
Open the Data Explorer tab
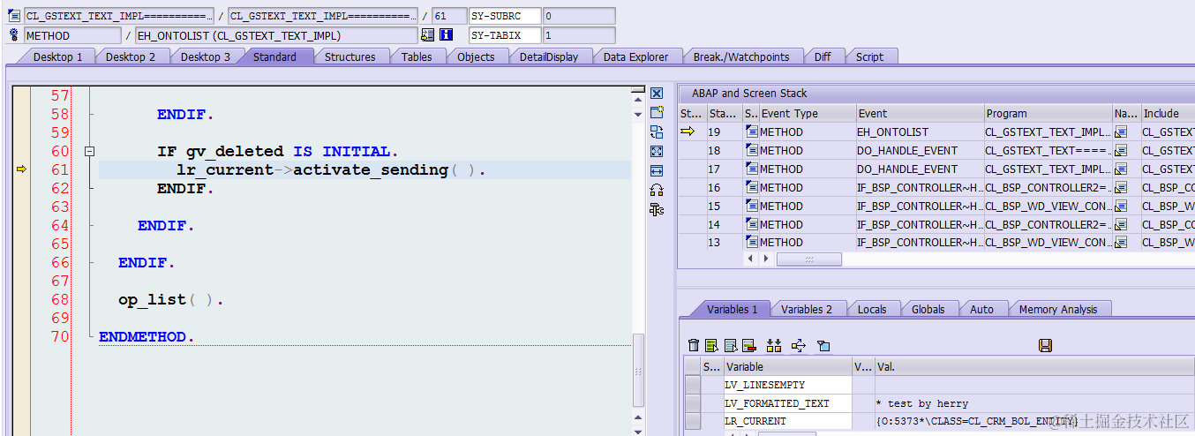635,56
